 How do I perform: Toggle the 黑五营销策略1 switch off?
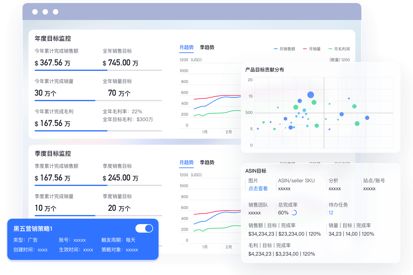[x=144, y=228]
